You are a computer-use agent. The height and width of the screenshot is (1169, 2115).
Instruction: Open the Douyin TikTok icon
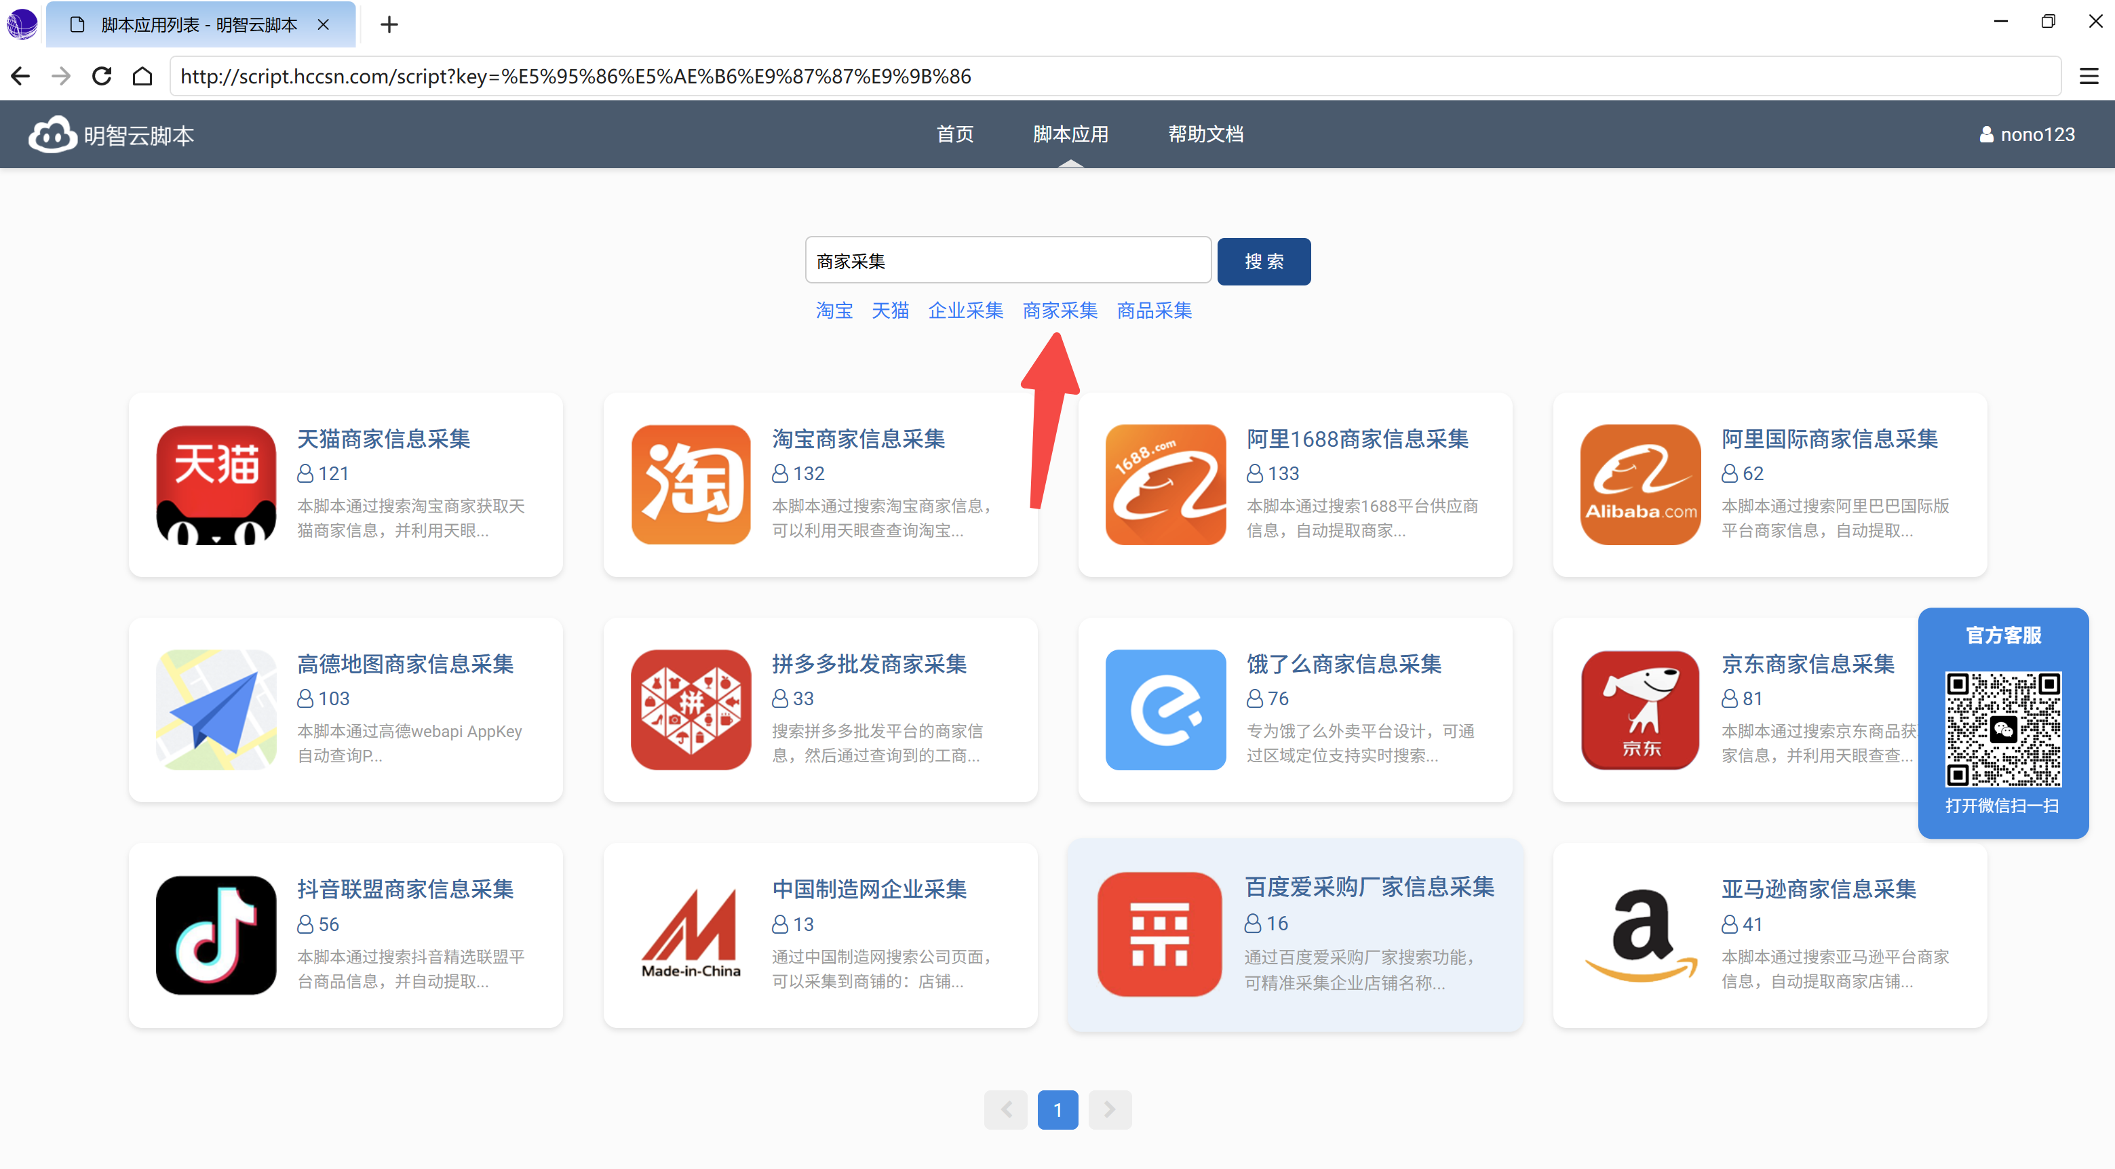point(216,935)
